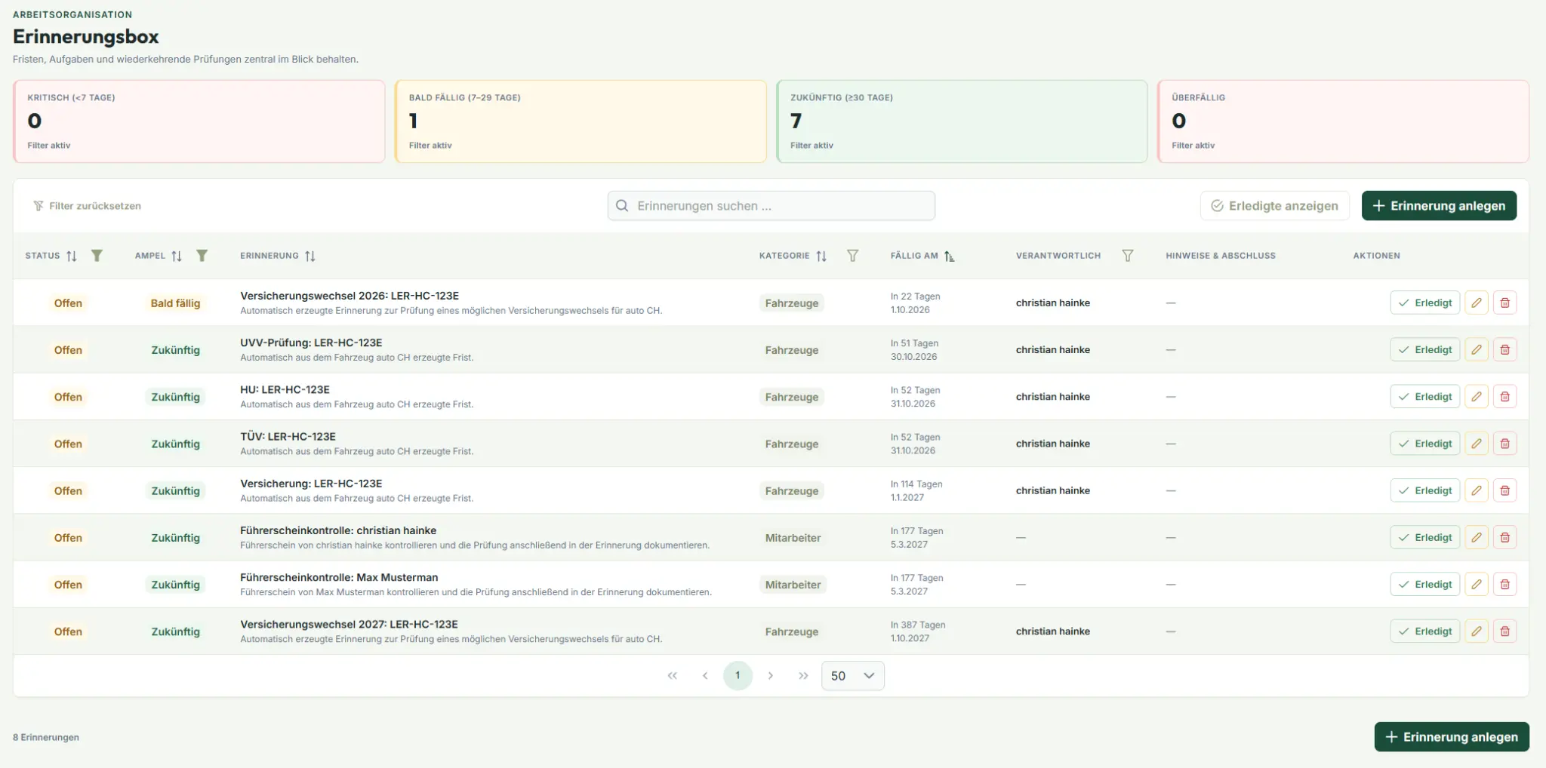Go to the first page of reminders
Viewport: 1546px width, 768px height.
(x=672, y=675)
